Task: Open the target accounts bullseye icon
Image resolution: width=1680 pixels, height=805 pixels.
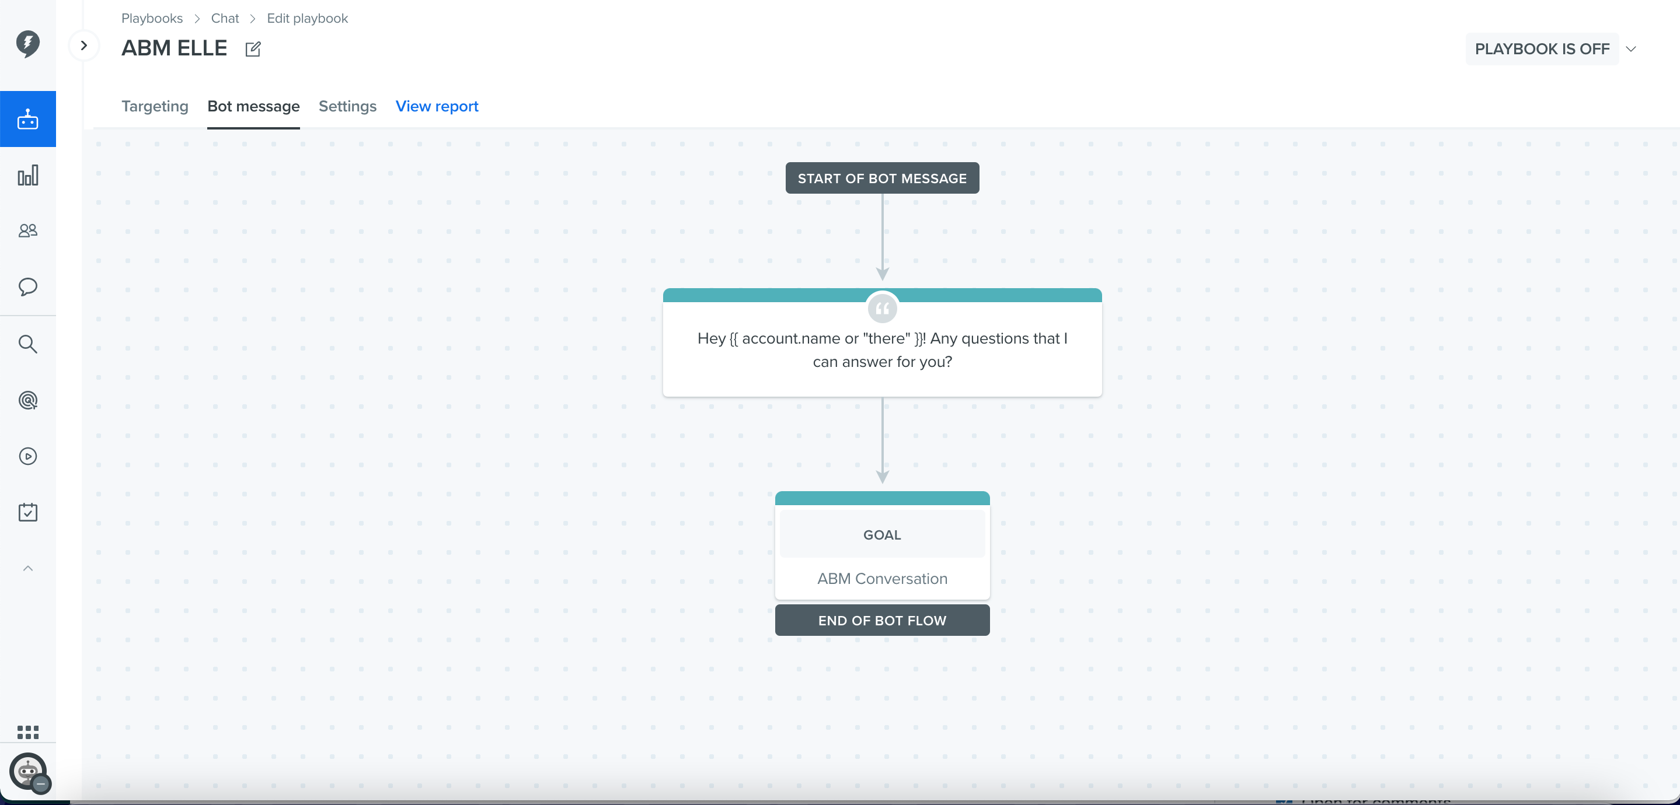Action: coord(27,400)
